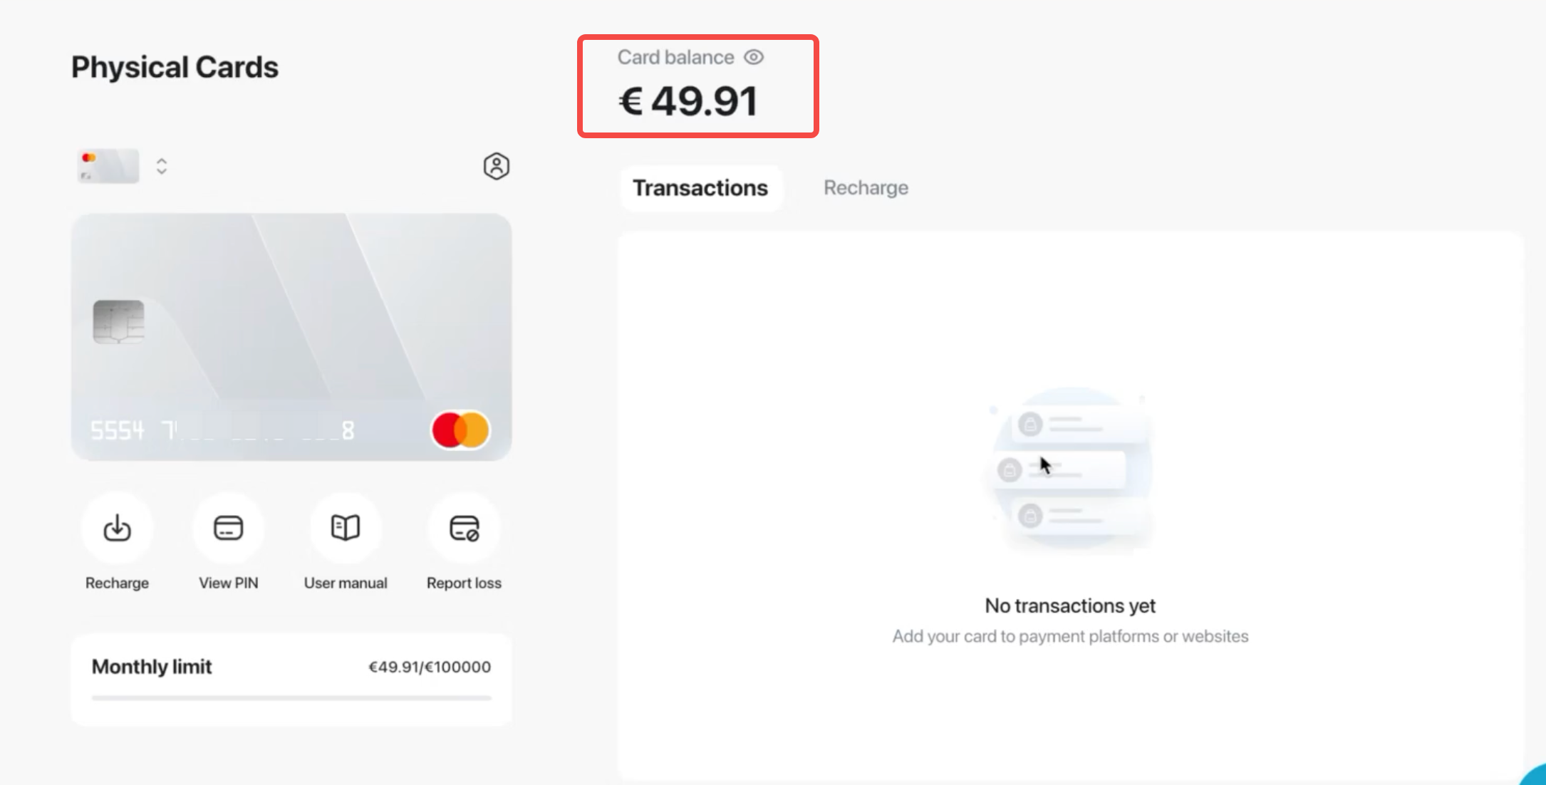Click the Recharge download icon button
1546x785 pixels.
tap(117, 529)
